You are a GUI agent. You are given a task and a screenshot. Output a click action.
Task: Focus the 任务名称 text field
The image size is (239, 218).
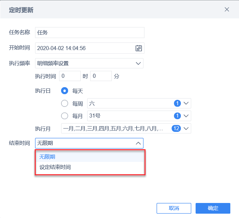(x=89, y=33)
